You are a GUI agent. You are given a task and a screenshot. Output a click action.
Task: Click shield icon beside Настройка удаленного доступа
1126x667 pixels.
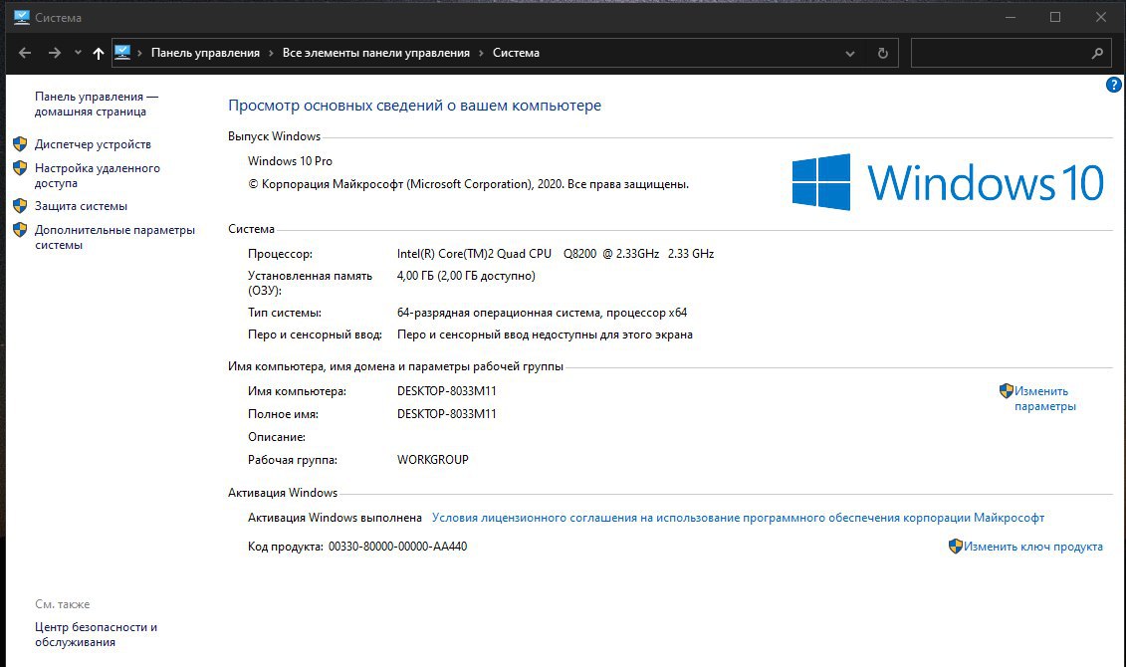click(20, 168)
